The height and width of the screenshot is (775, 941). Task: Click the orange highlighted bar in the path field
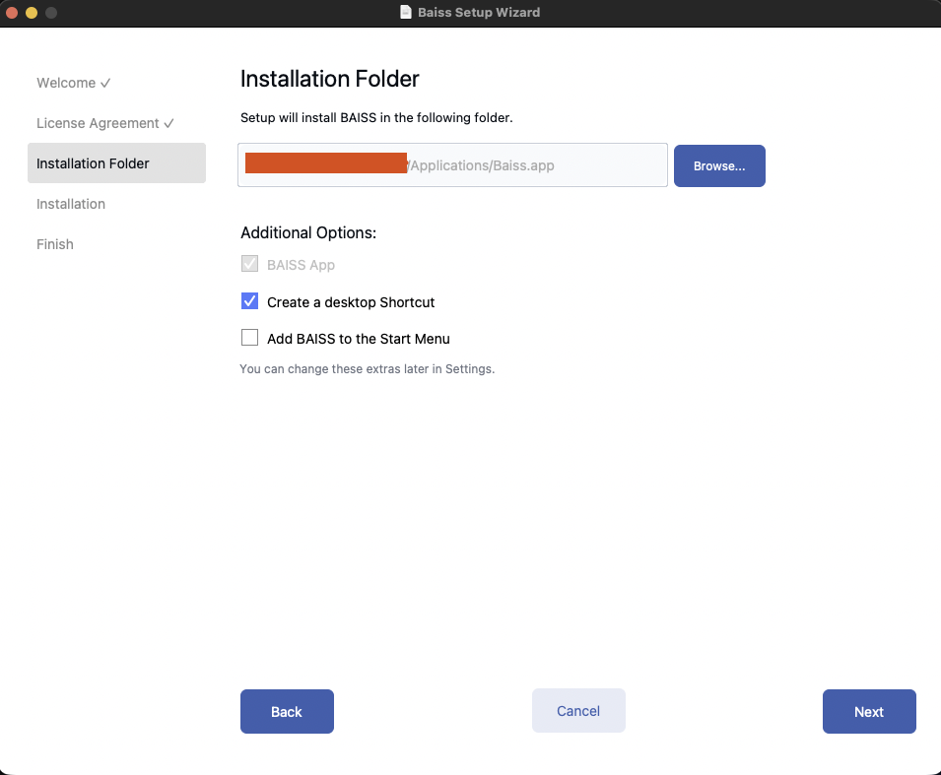(x=325, y=163)
